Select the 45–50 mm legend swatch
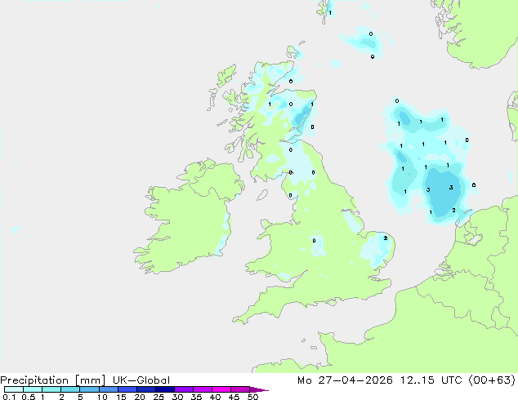518x400 pixels. (x=240, y=389)
